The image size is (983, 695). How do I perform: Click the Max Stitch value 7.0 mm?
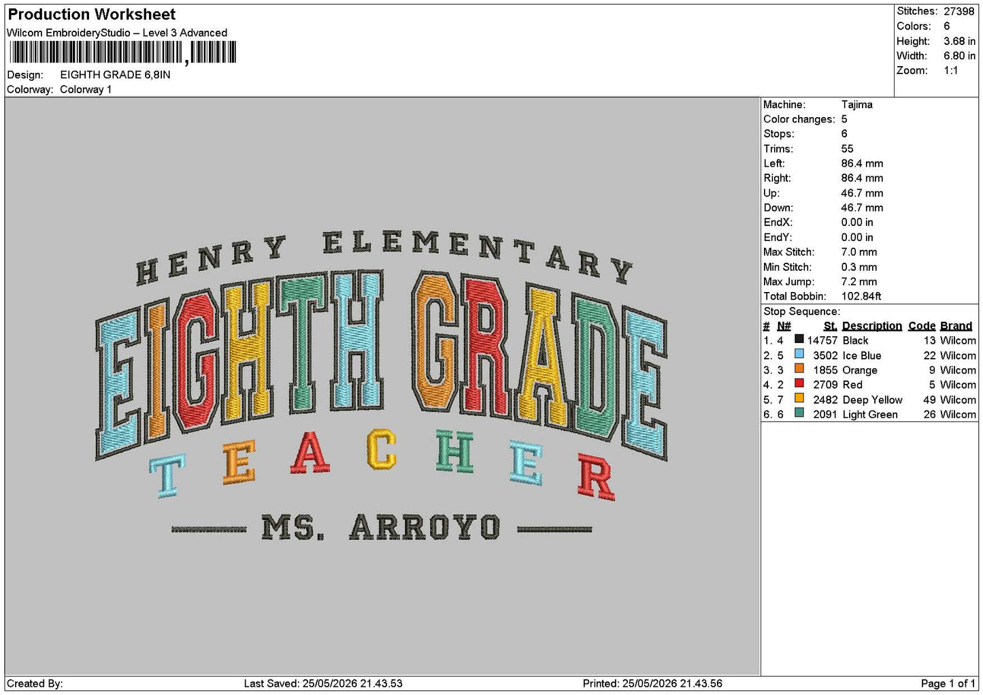coord(859,252)
